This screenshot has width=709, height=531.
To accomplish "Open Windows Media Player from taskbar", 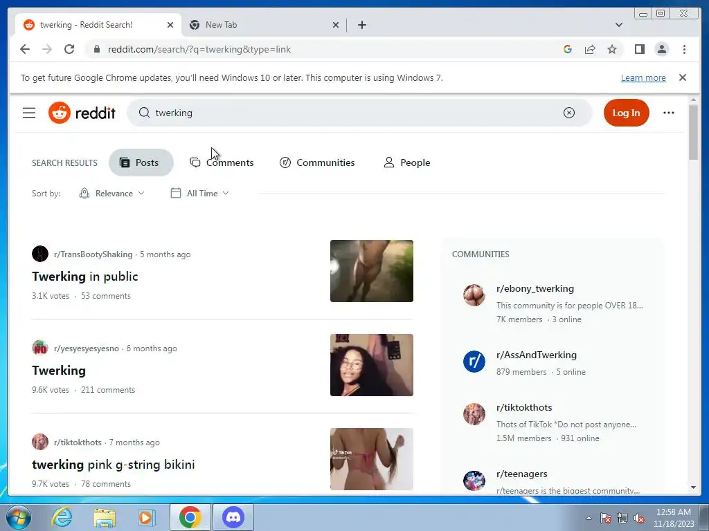I will click(x=147, y=517).
